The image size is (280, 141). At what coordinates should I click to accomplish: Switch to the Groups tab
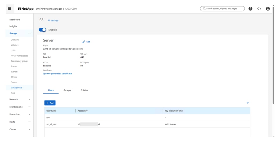(67, 90)
